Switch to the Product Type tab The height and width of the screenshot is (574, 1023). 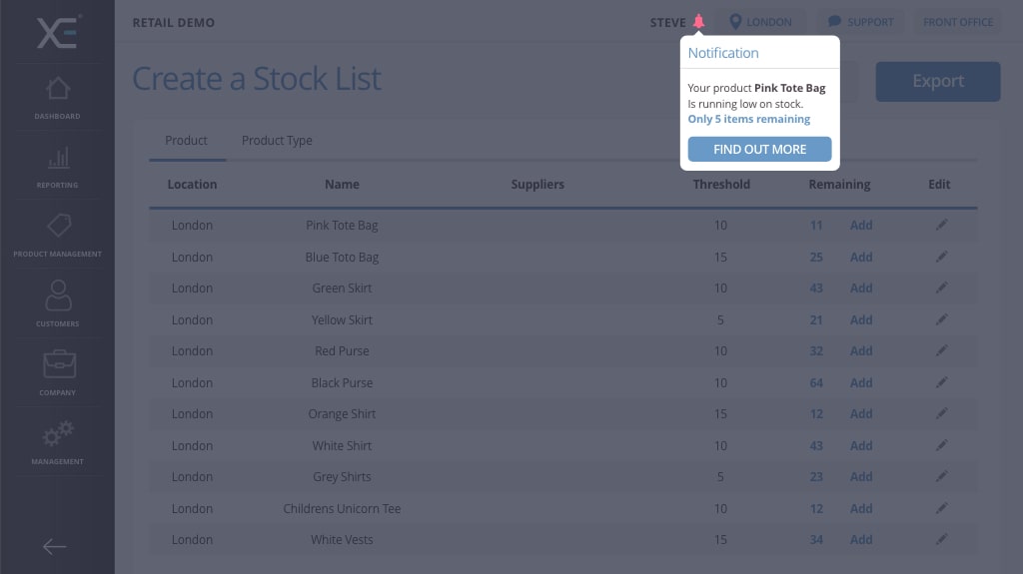pos(277,141)
